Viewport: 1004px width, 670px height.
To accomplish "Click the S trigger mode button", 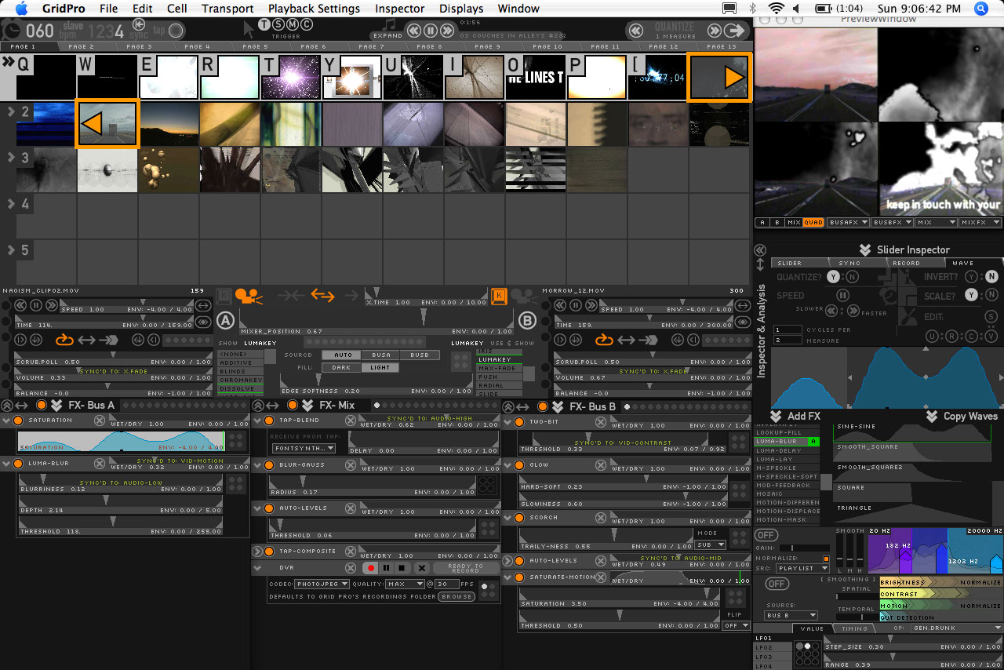I will coord(278,25).
